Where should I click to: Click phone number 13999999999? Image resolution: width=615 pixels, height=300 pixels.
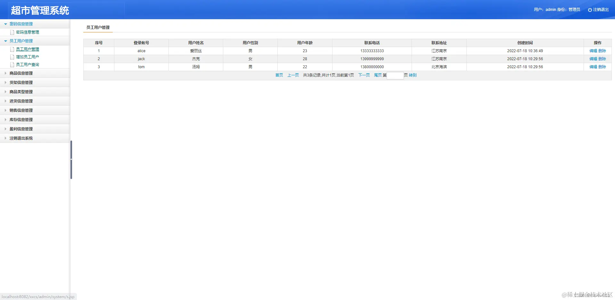tap(372, 59)
